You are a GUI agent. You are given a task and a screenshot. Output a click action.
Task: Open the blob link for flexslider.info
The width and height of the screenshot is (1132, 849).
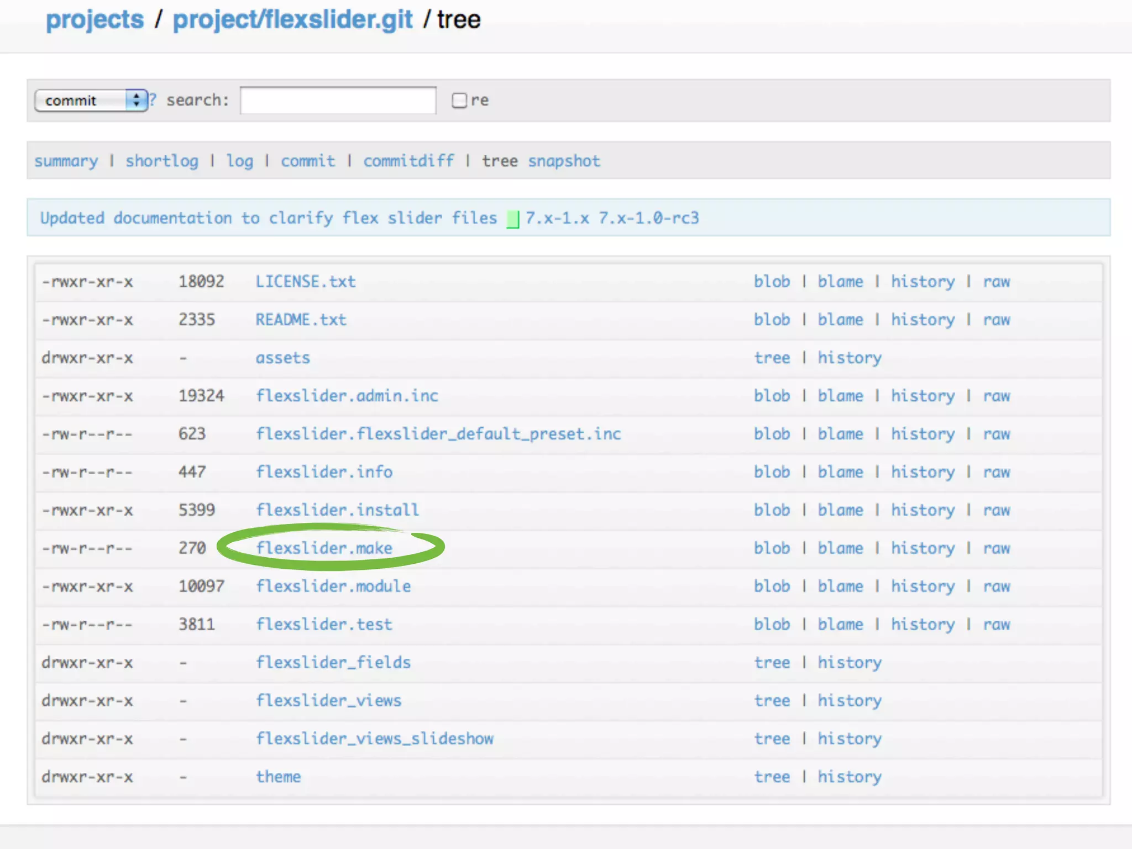(x=772, y=472)
